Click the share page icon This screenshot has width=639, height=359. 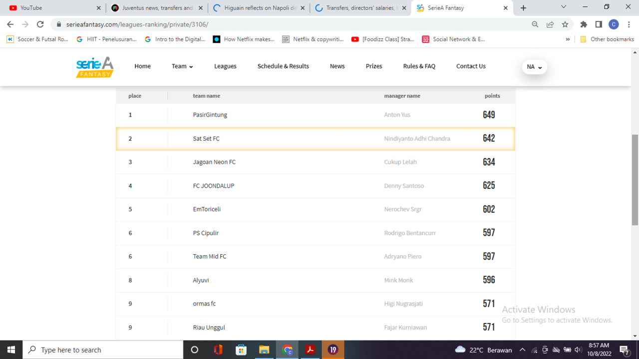pyautogui.click(x=550, y=24)
